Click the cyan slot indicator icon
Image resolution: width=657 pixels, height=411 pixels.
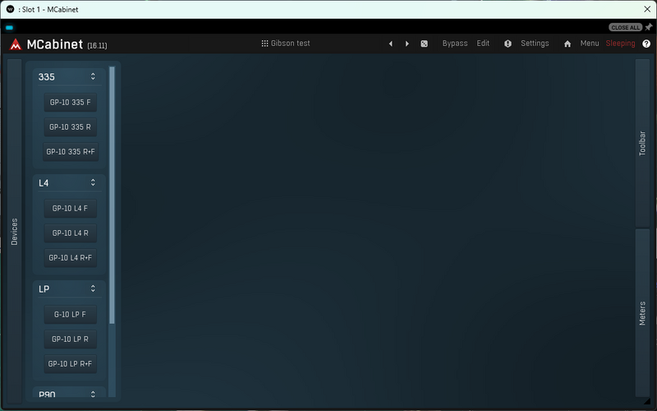(9, 28)
